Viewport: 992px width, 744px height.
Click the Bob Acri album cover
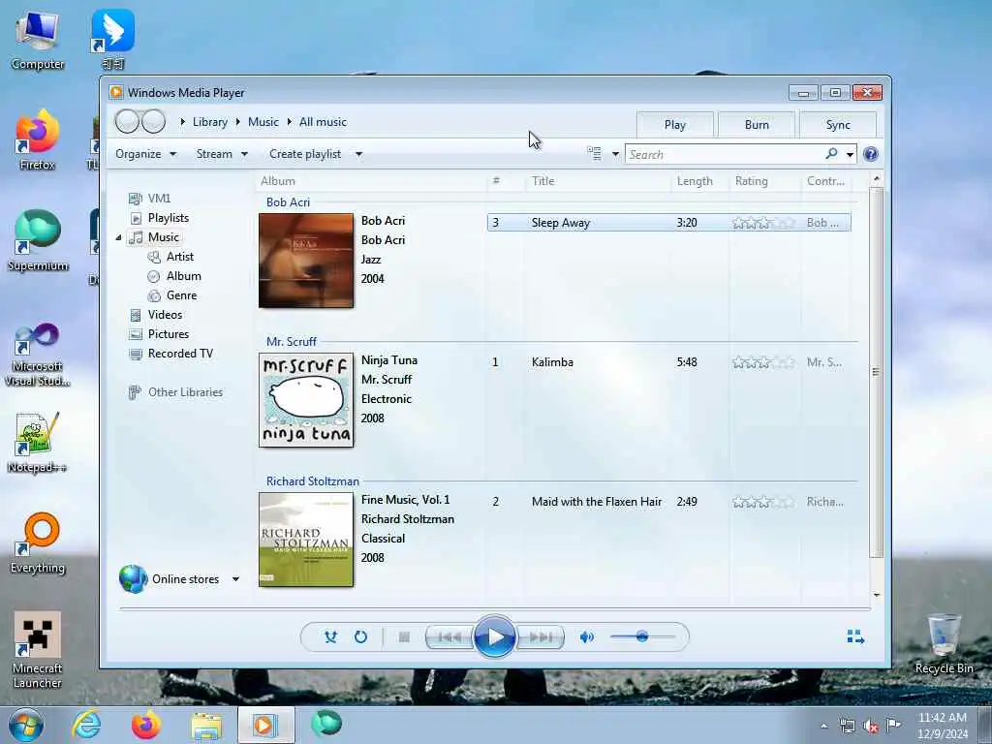306,261
